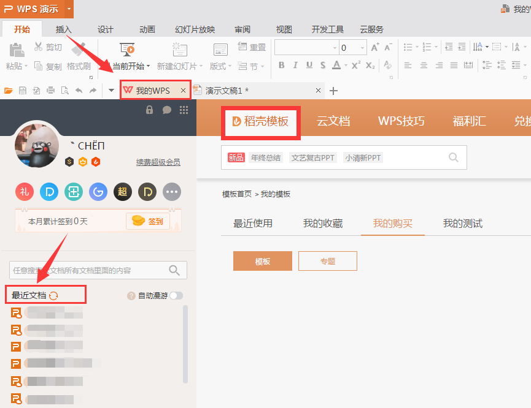Undo last action
531x408 pixels.
(x=79, y=91)
